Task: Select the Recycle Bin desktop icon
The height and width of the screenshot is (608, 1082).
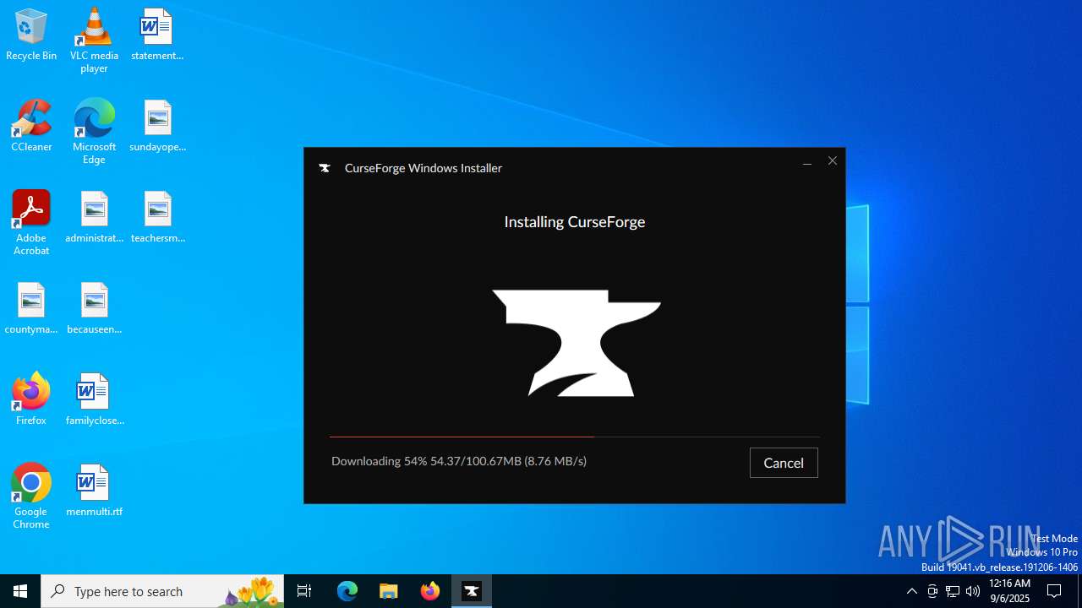Action: point(31,35)
